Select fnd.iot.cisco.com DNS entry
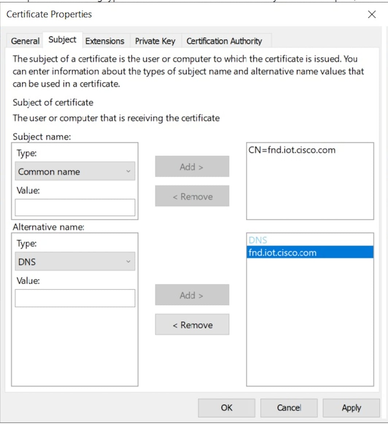This screenshot has width=388, height=424. (x=310, y=252)
